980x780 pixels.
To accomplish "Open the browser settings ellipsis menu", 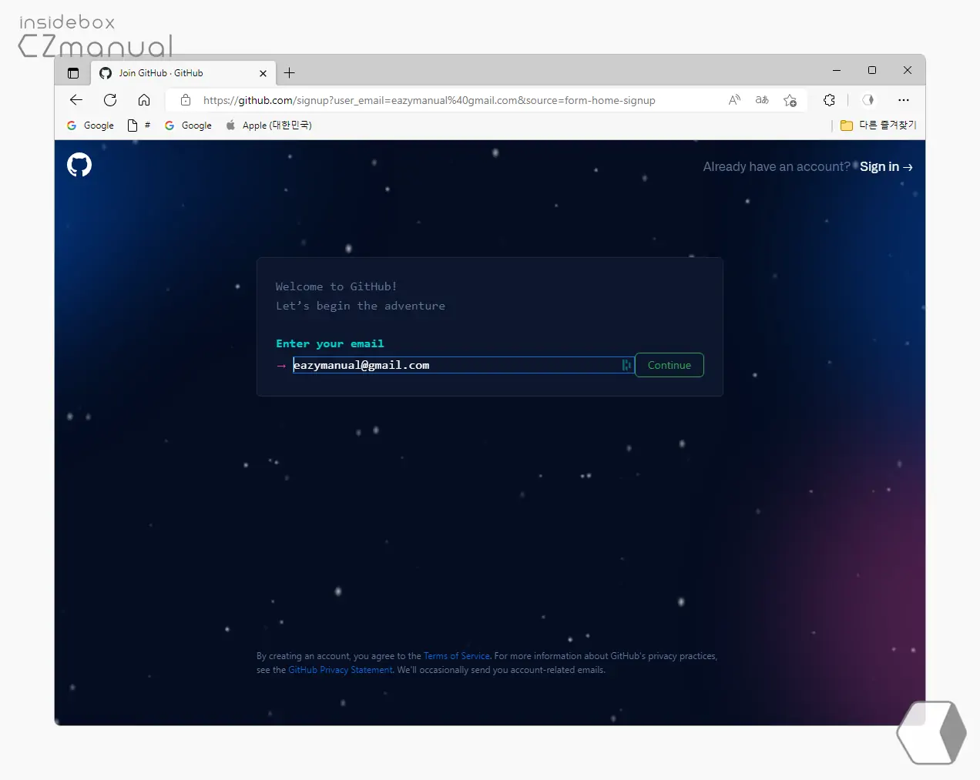I will tap(904, 100).
